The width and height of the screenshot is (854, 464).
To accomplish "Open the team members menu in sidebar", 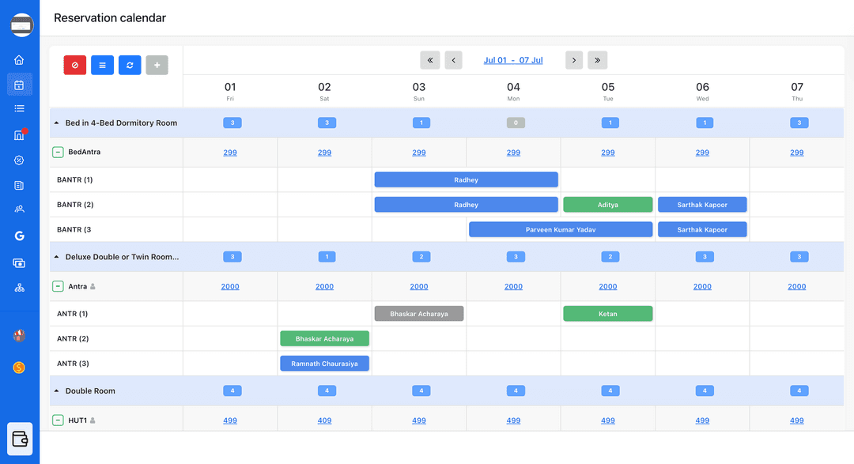I will click(19, 208).
